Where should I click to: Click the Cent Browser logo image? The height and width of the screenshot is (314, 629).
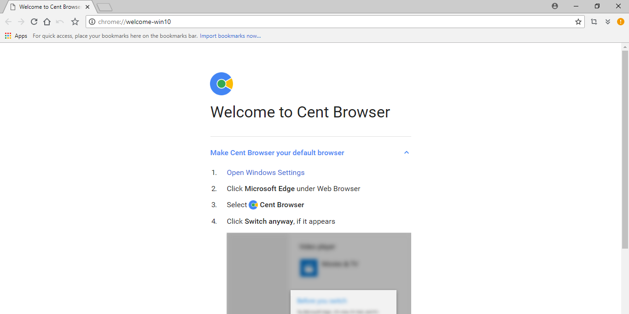click(221, 83)
